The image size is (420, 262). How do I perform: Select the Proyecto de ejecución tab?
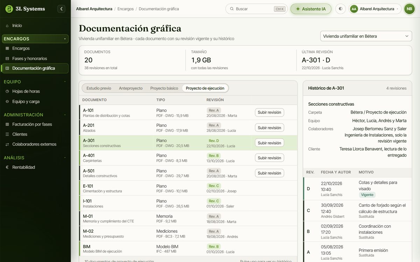[x=205, y=88]
